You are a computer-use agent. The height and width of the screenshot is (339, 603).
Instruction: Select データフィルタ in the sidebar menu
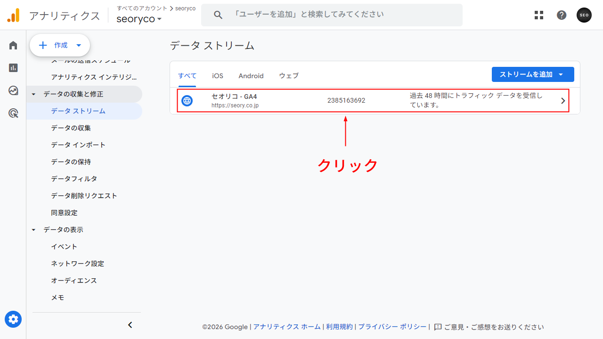pyautogui.click(x=74, y=178)
